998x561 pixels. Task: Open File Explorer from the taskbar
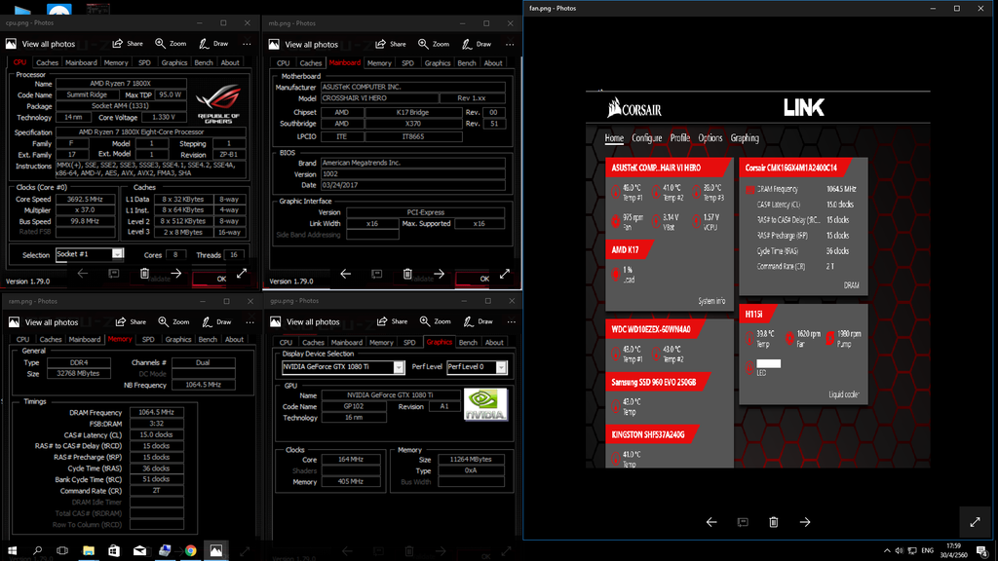pyautogui.click(x=89, y=550)
